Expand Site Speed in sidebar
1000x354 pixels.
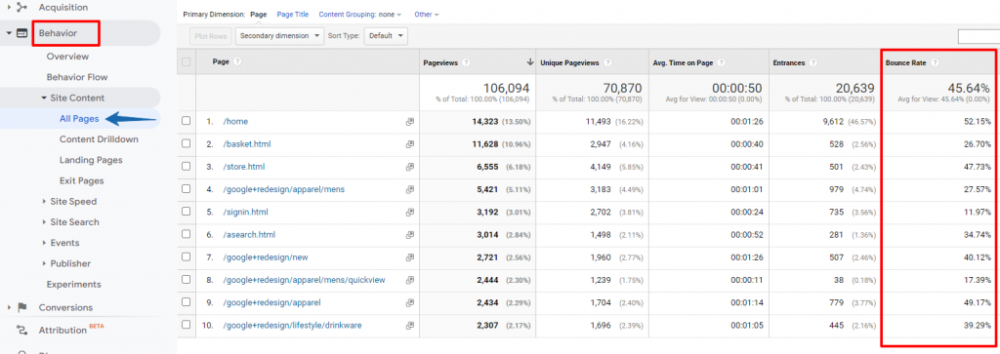click(x=44, y=201)
